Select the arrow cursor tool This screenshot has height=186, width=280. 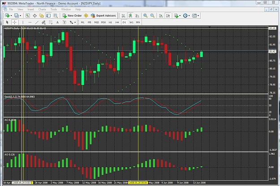7,22
